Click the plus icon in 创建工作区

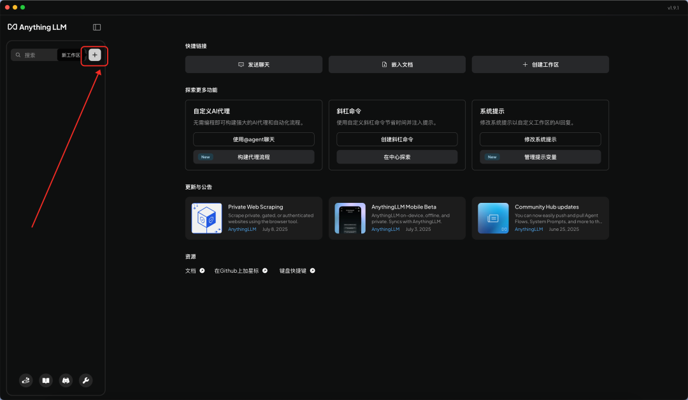(x=525, y=64)
